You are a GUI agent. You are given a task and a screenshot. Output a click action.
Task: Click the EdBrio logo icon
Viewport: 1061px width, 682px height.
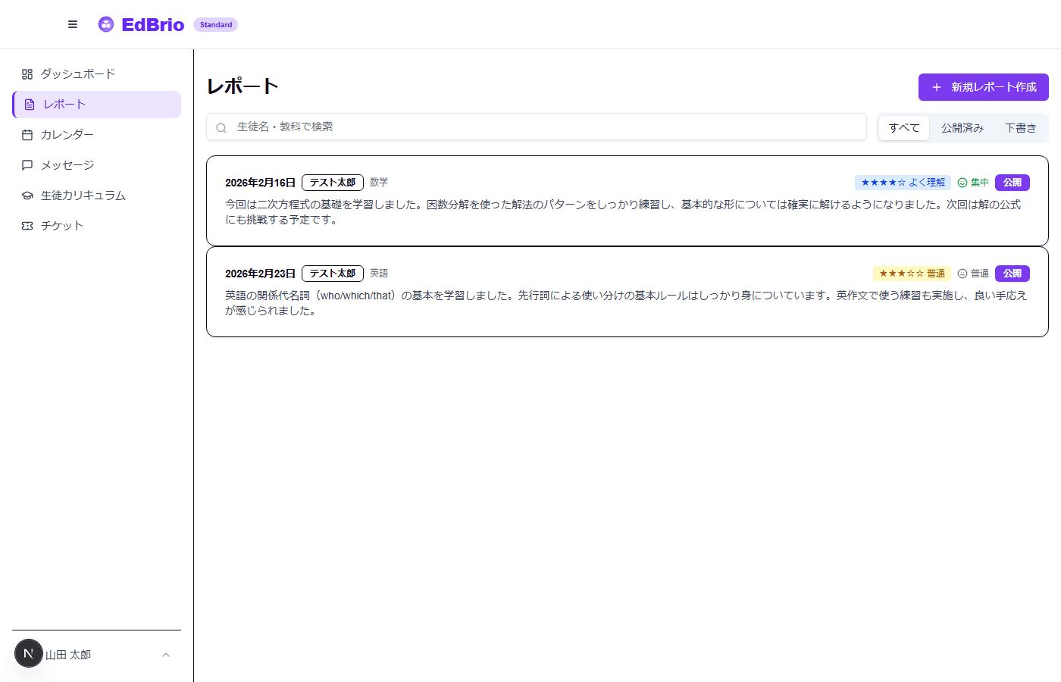tap(106, 23)
